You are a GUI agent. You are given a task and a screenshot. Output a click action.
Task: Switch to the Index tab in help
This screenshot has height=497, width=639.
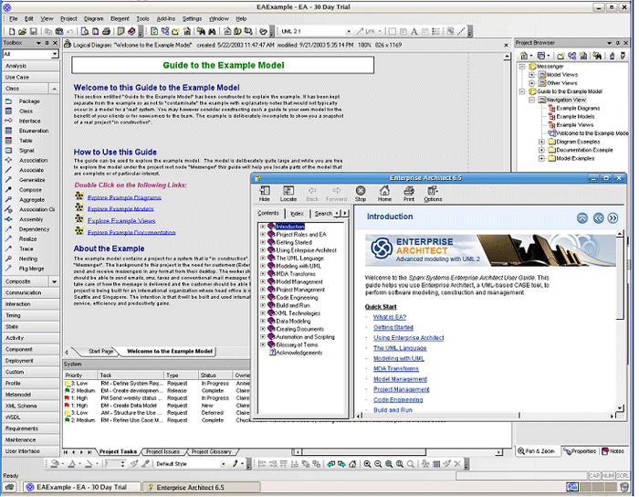297,214
